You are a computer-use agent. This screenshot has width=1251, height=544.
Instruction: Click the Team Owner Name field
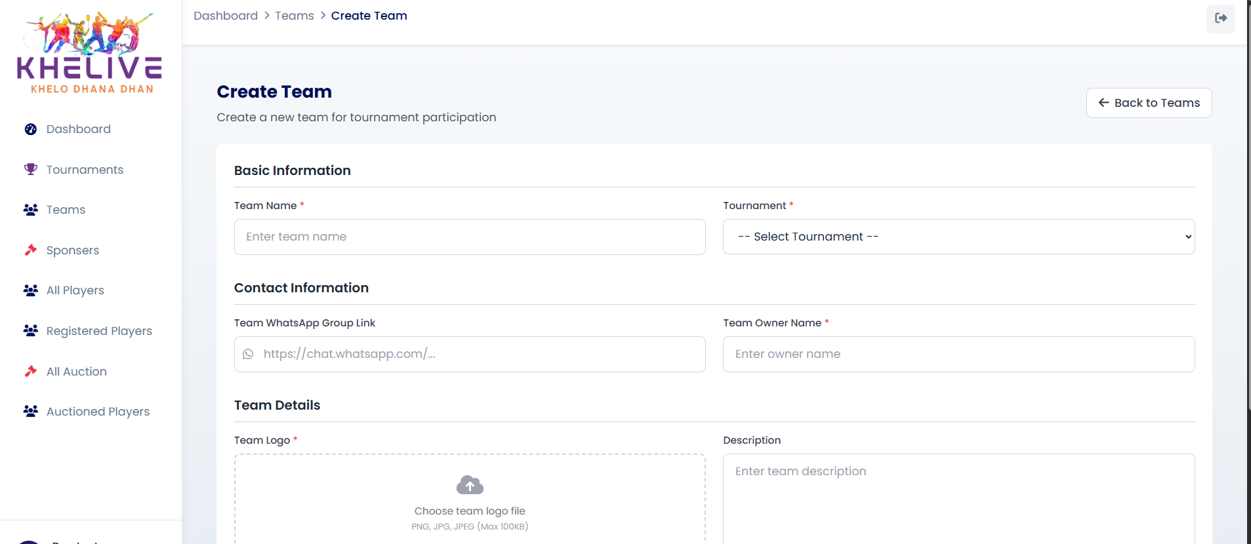[958, 354]
